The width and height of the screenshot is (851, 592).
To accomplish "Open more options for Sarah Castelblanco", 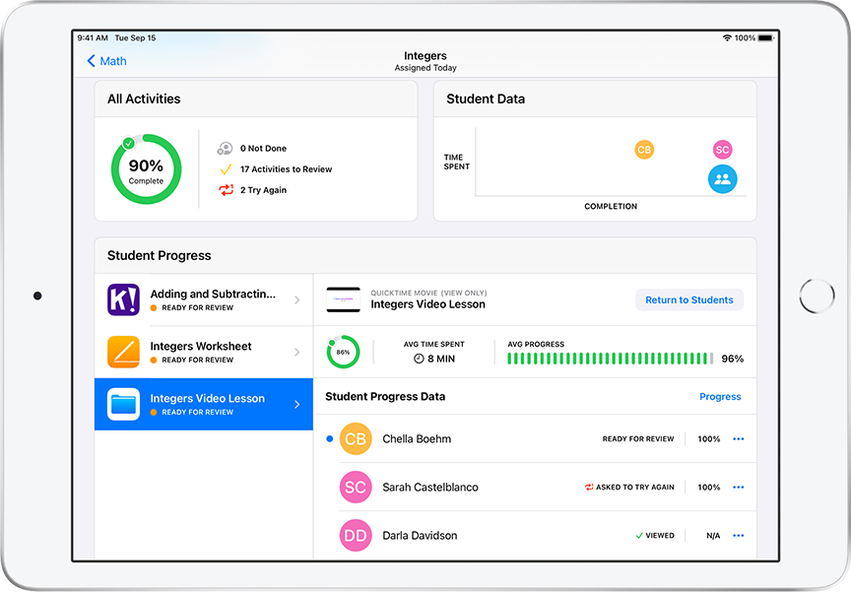I will tap(738, 488).
